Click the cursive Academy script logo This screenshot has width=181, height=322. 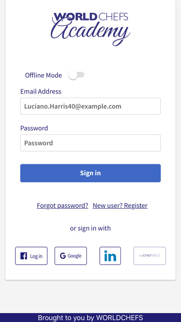point(90,33)
